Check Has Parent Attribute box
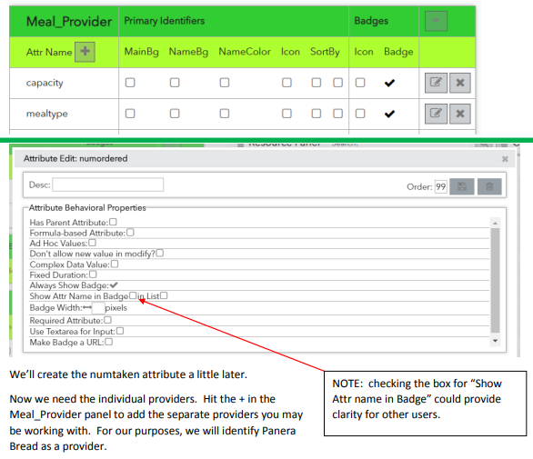The image size is (533, 459). pos(113,222)
